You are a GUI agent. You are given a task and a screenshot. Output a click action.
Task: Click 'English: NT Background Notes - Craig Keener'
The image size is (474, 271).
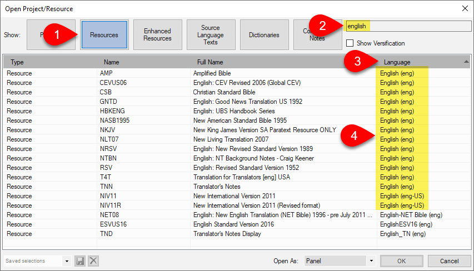(x=253, y=158)
